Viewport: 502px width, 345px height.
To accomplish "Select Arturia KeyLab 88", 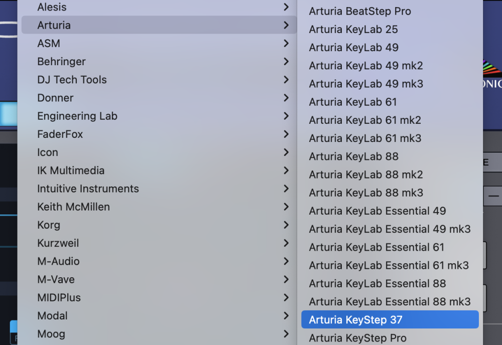I will [353, 156].
